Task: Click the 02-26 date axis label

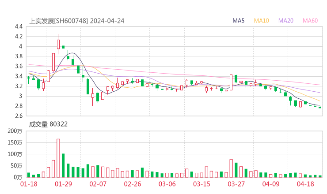Action: pyautogui.click(x=133, y=184)
